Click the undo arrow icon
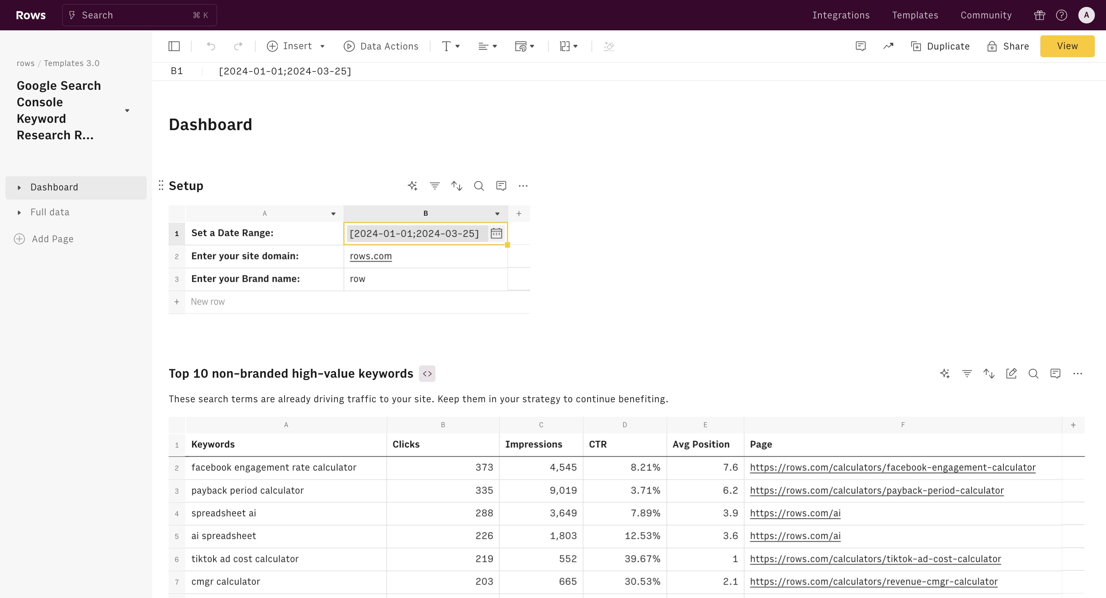This screenshot has height=598, width=1106. pyautogui.click(x=211, y=46)
